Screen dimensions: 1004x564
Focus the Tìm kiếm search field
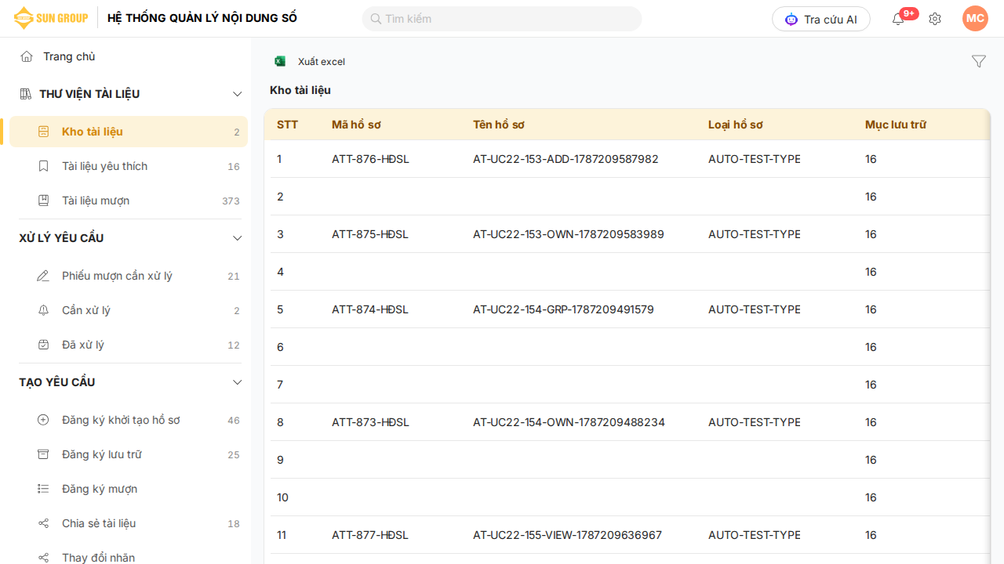click(502, 19)
